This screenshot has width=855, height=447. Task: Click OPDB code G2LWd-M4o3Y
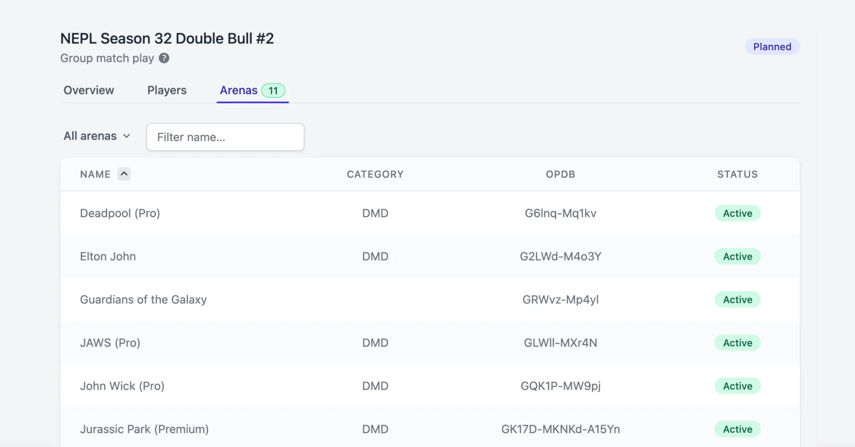[x=560, y=256]
